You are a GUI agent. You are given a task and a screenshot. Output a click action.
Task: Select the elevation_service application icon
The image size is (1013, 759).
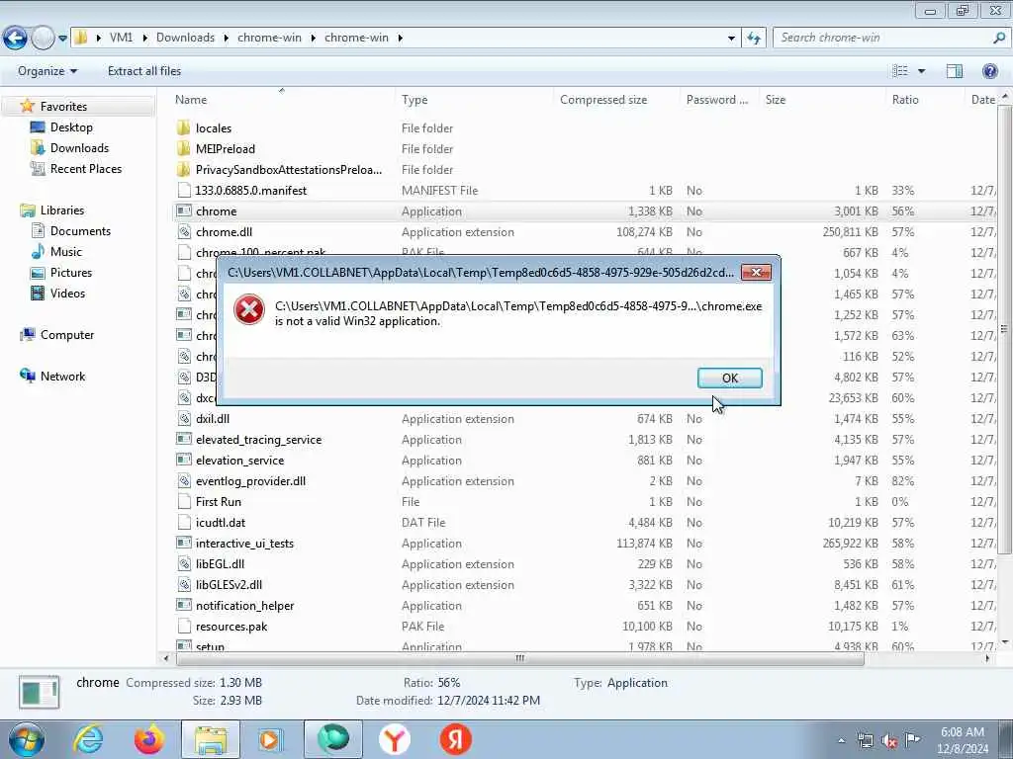coord(183,461)
